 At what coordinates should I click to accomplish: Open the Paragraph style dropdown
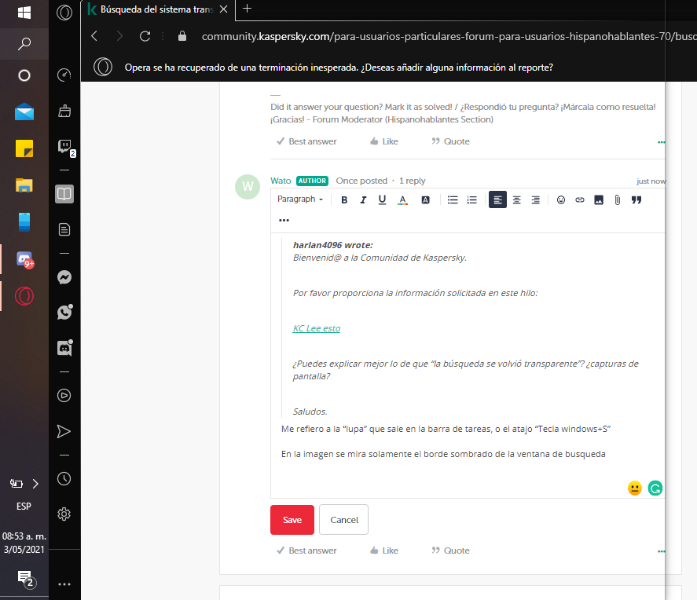point(300,199)
